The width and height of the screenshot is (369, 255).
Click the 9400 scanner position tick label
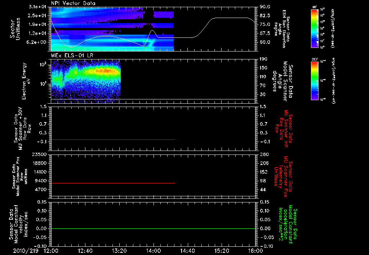click(41, 181)
